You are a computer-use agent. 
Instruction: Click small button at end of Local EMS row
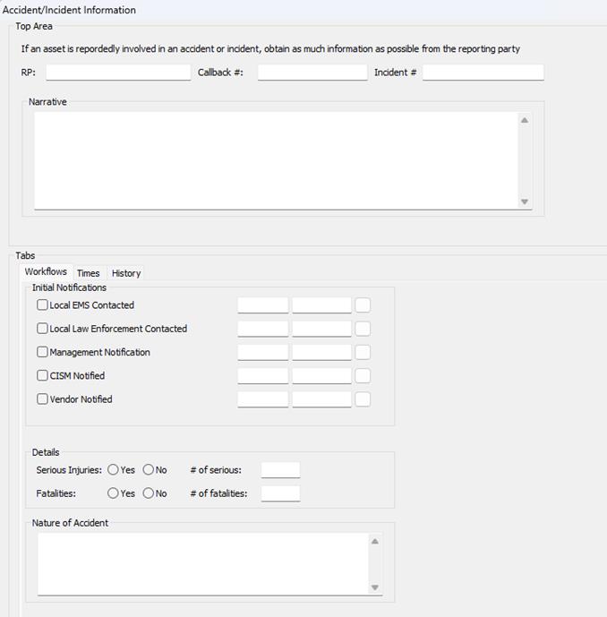[x=363, y=305]
